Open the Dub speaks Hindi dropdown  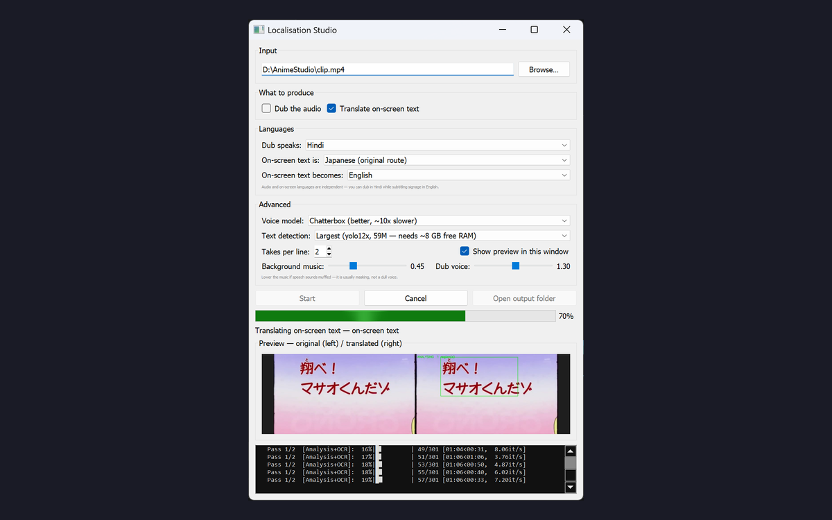(x=437, y=145)
